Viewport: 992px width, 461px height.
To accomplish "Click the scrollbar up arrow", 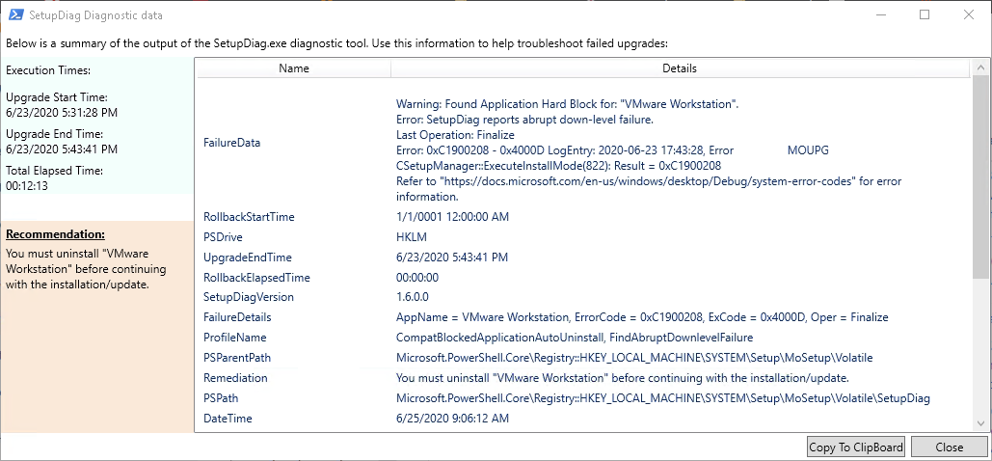I will [x=981, y=67].
